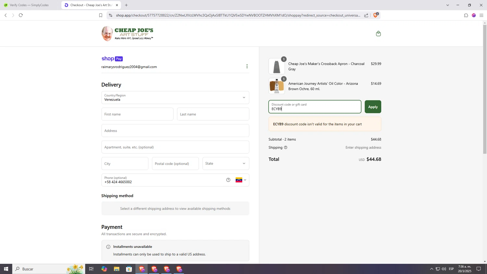Open Windows Start menu
Viewport: 487px width, 274px height.
tap(6, 269)
